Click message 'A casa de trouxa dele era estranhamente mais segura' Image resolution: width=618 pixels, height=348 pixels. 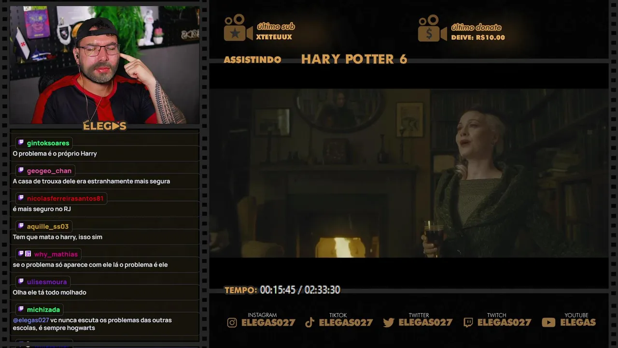tap(91, 181)
